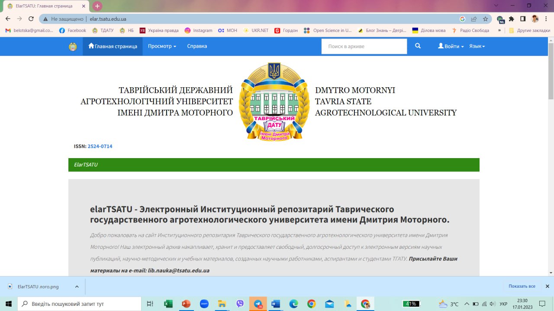554x311 pixels.
Task: Click the 'Не защищено' security warning indicator
Action: click(63, 19)
